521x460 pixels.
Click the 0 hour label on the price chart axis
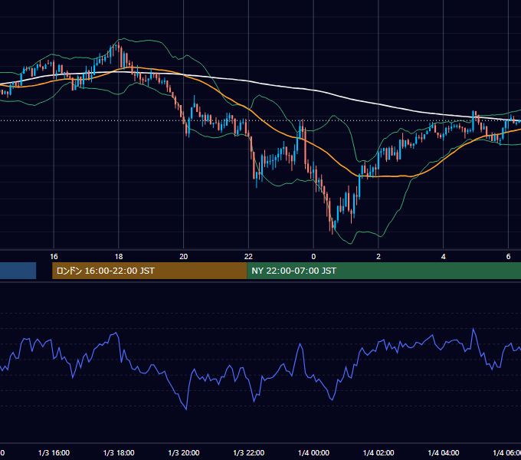(313, 257)
